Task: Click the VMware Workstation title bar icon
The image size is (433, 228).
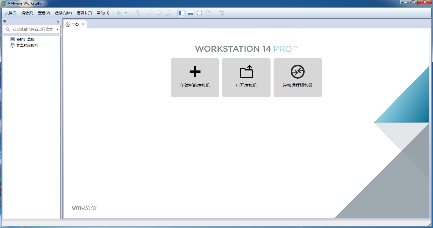Action: pos(4,3)
